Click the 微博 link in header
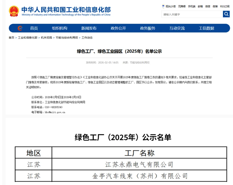This screenshot has height=185, width=233. click(215, 6)
